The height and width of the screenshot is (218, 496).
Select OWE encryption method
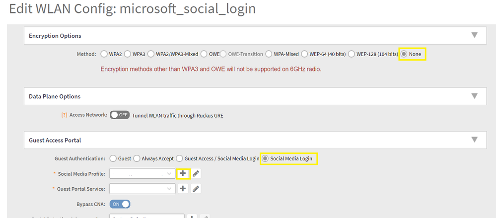204,54
